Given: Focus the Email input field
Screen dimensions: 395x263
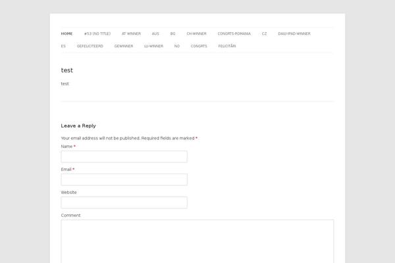Looking at the screenshot, I should [124, 179].
